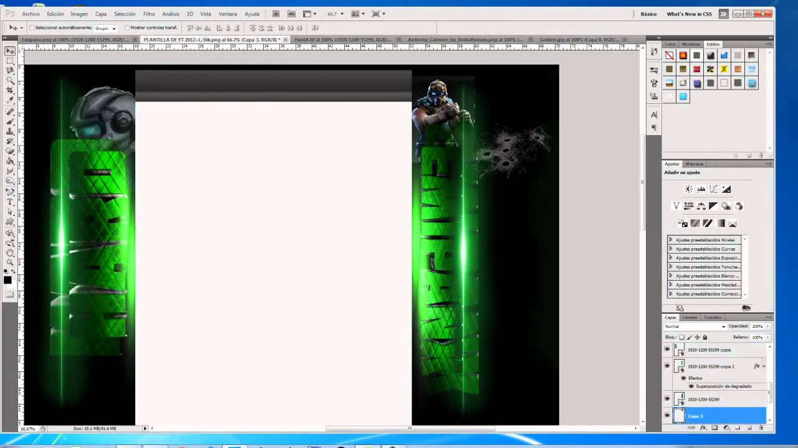Viewport: 798px width, 448px height.
Task: Hide Superposición de degradado effect
Action: point(691,386)
